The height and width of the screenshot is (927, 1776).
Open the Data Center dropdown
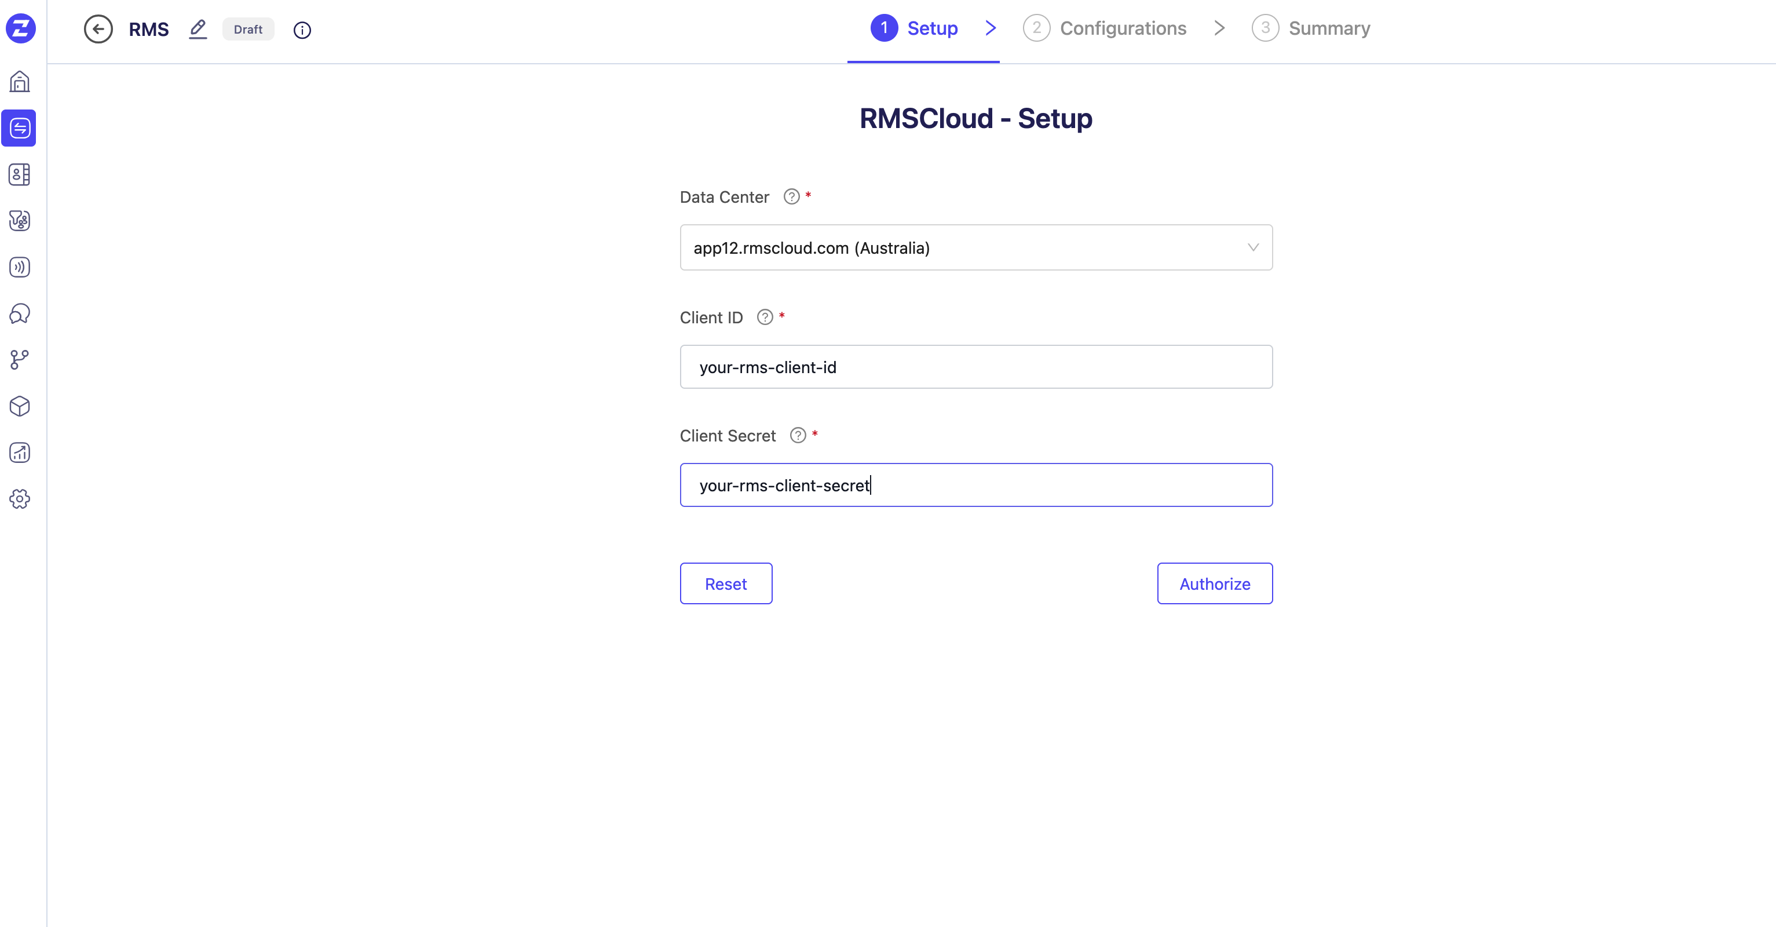click(x=975, y=247)
